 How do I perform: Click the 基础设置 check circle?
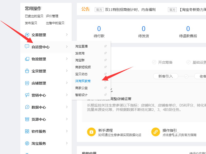point(189,62)
